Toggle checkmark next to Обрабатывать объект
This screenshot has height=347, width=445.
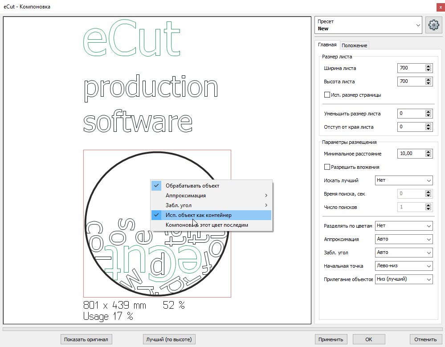[156, 186]
